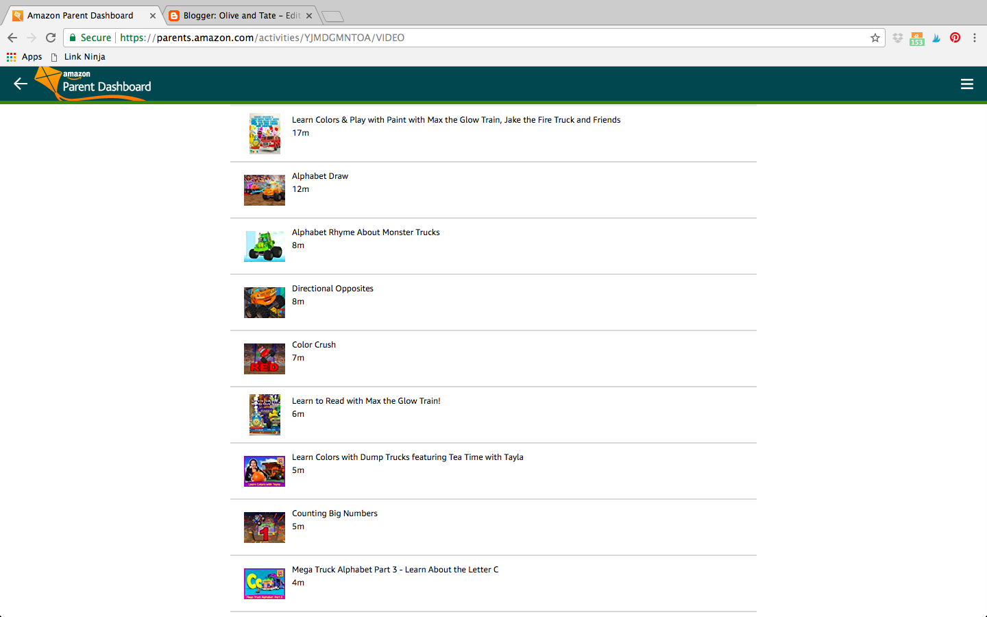Click the browser forward button
Viewport: 987px width, 617px height.
[x=32, y=38]
